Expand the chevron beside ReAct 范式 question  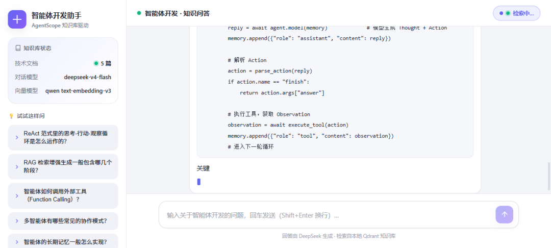17,137
